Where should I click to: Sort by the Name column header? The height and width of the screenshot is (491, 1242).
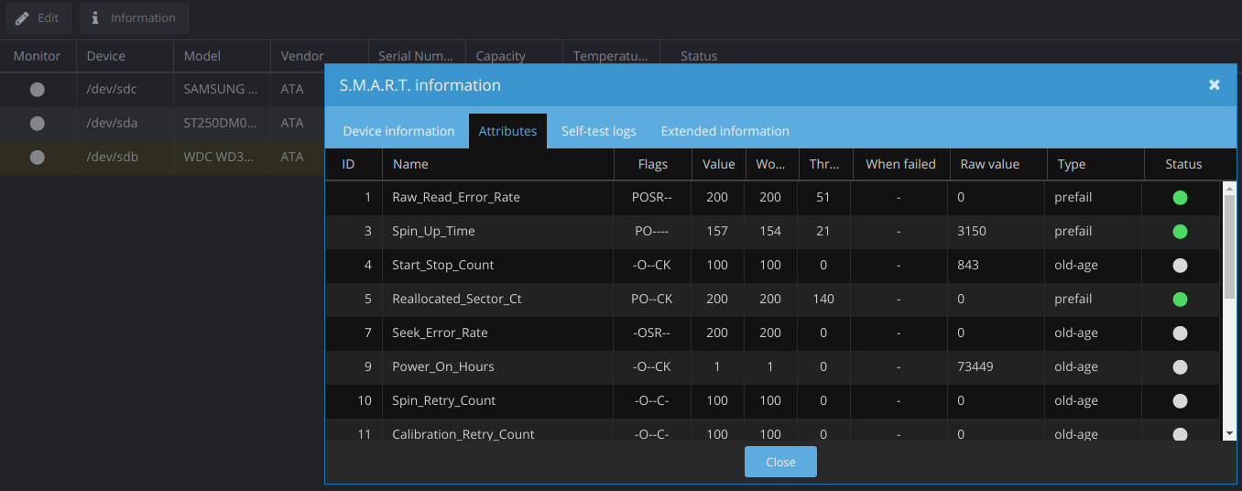click(498, 164)
